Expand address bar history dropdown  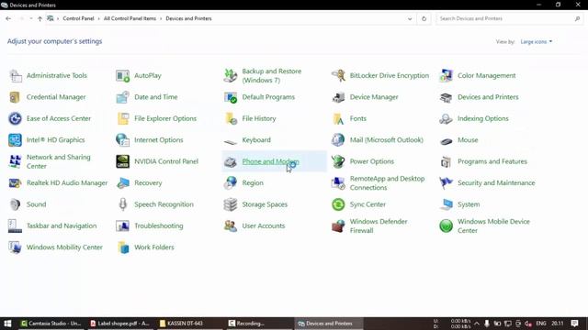tap(410, 18)
